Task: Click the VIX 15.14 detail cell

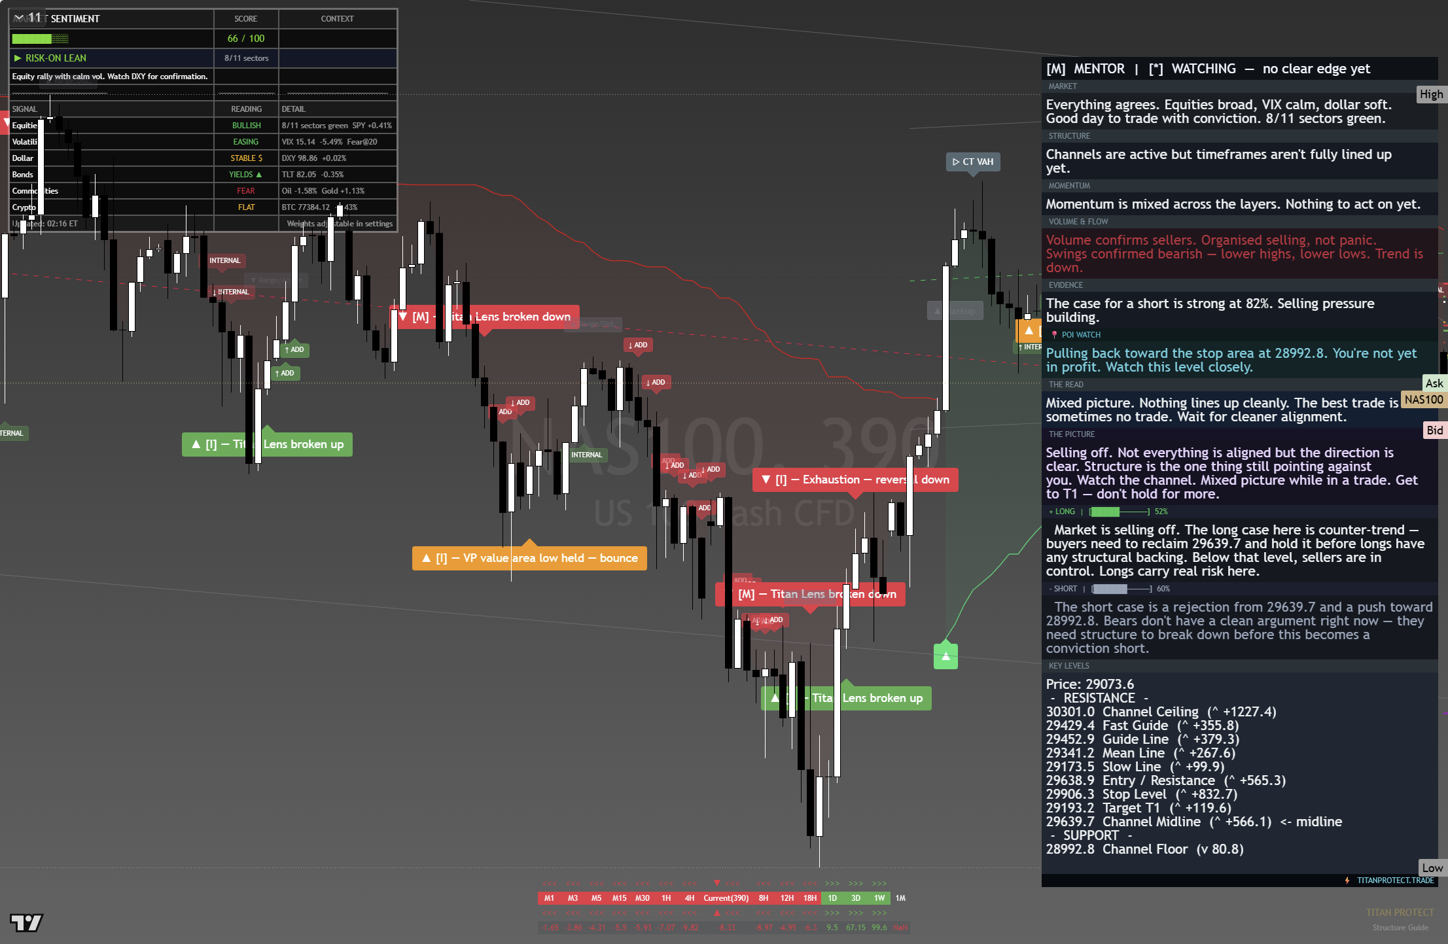Action: tap(338, 141)
